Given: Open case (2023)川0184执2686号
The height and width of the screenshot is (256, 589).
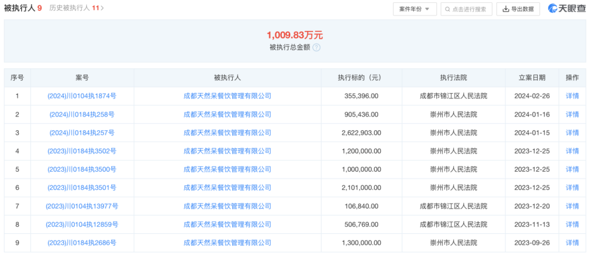Looking at the screenshot, I should click(82, 242).
